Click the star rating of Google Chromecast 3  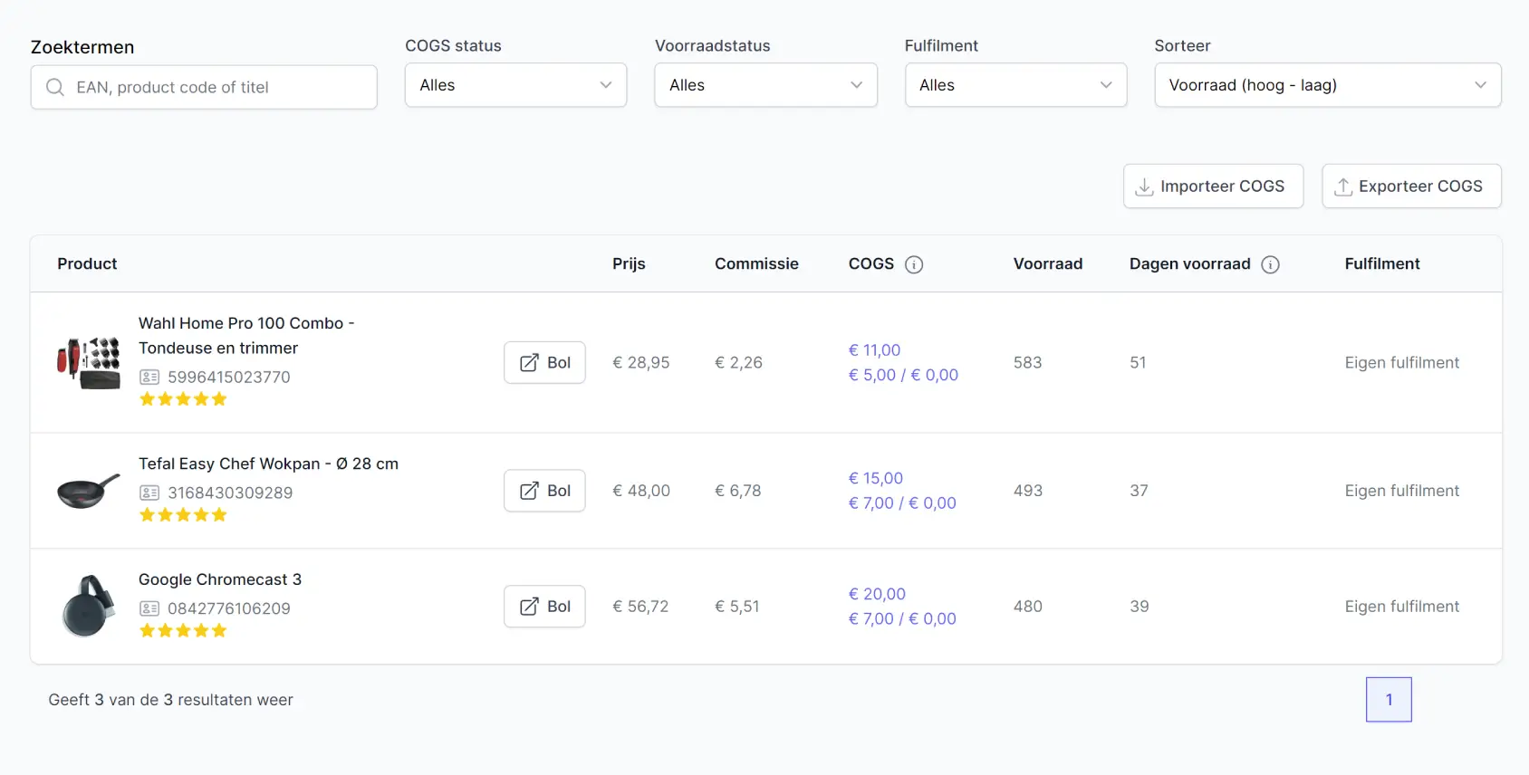[x=183, y=631]
